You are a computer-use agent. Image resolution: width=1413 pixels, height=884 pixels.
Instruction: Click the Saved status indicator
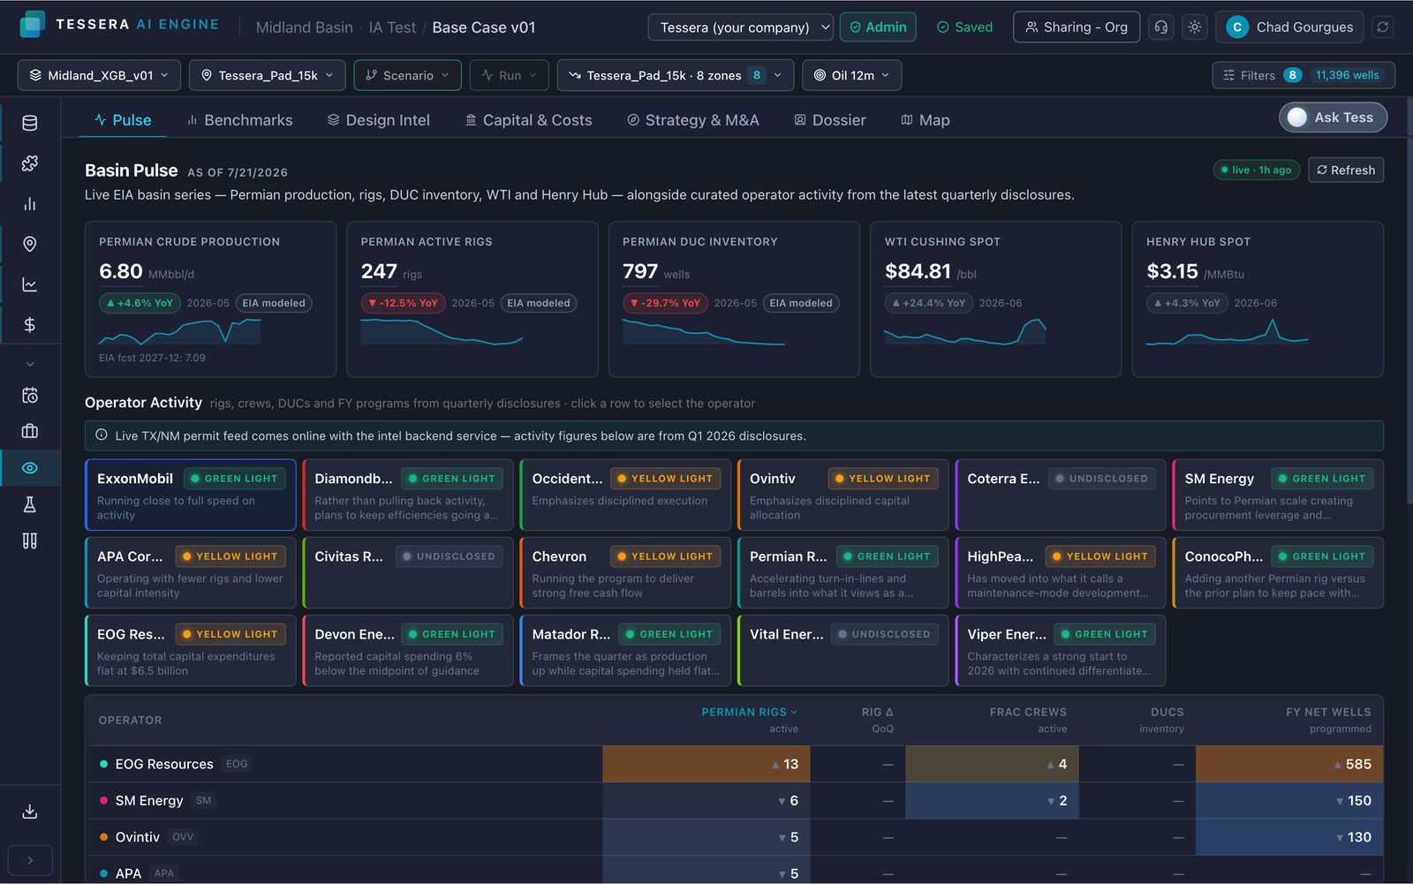point(964,27)
